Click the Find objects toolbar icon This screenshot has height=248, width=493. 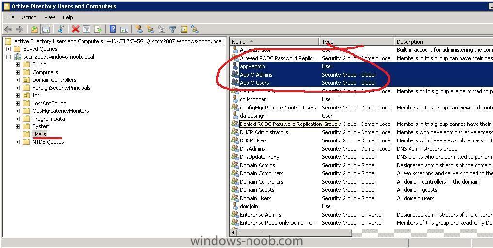184,30
